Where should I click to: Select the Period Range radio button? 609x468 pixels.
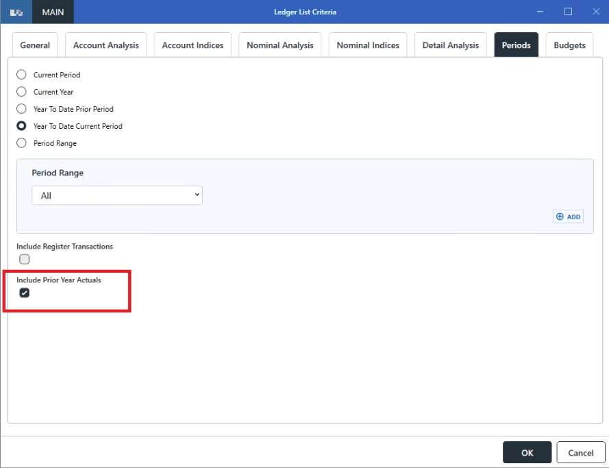click(22, 143)
